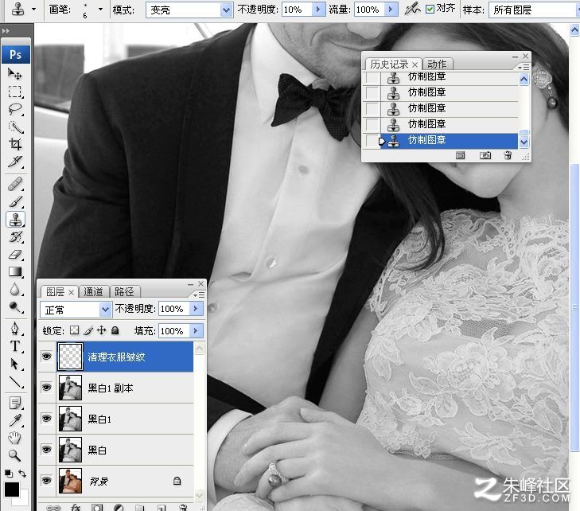Select the Slice tool

click(x=15, y=162)
